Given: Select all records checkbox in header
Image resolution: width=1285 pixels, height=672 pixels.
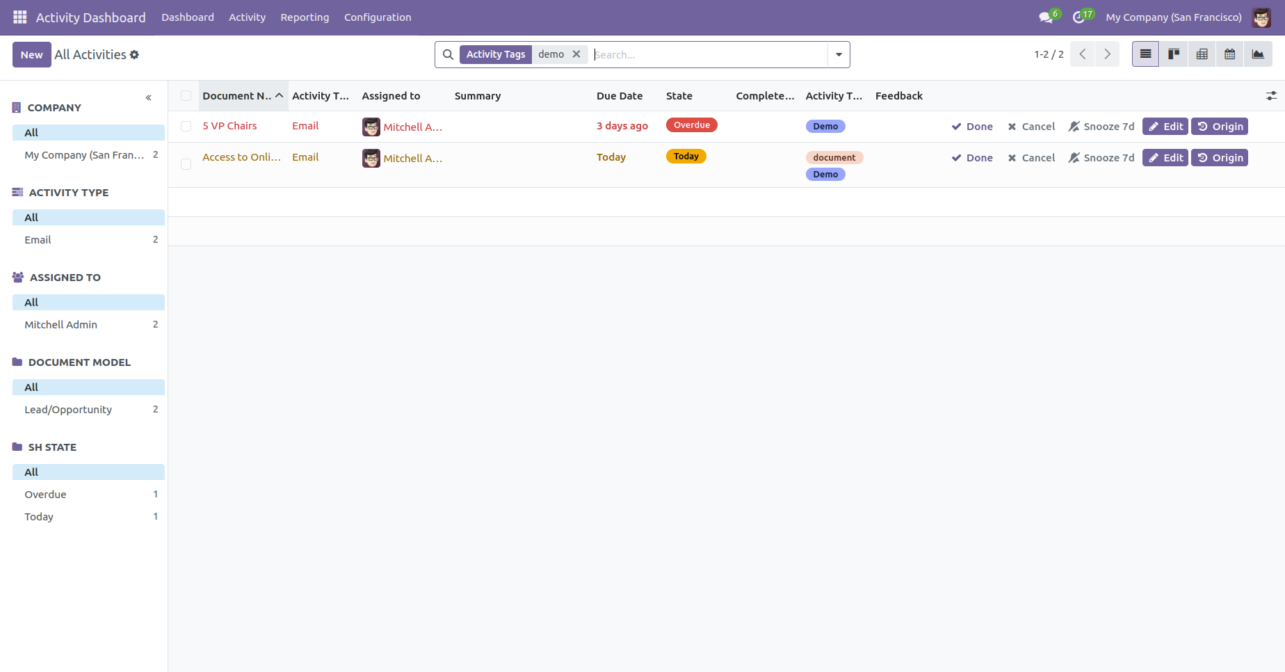Looking at the screenshot, I should [186, 96].
